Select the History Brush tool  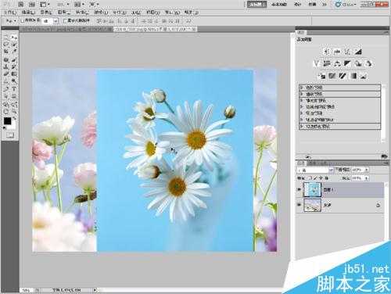14,67
